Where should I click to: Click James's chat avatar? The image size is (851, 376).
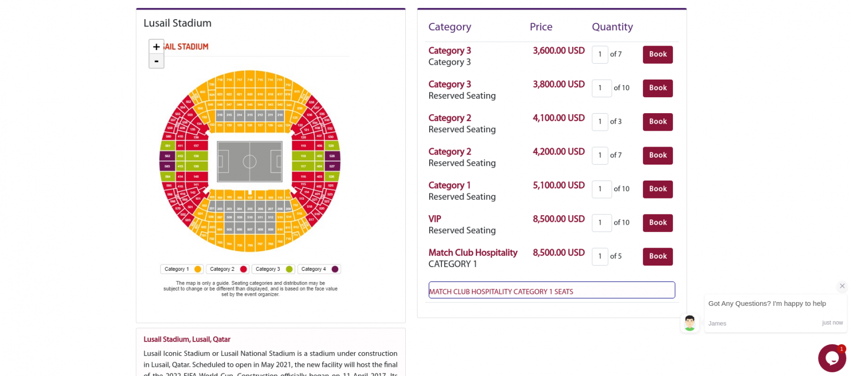(690, 323)
